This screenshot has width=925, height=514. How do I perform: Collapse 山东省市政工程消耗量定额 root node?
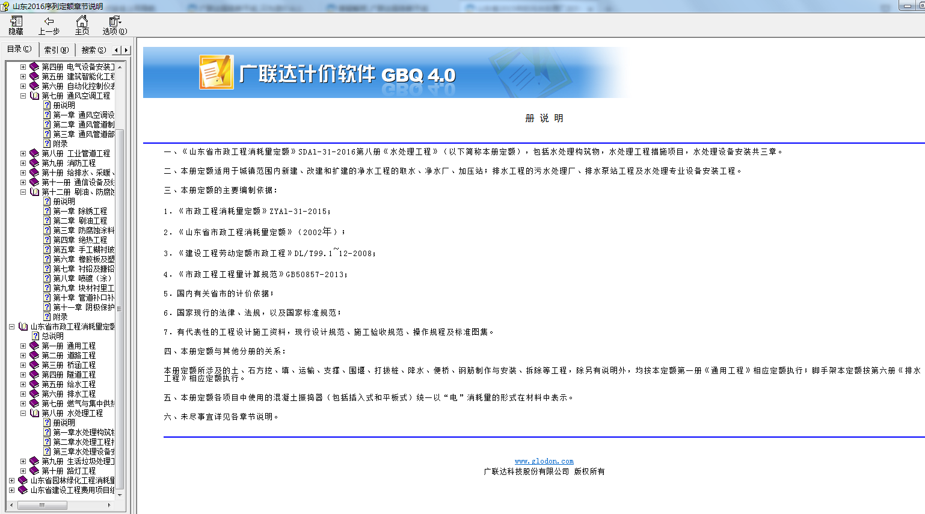coord(11,326)
